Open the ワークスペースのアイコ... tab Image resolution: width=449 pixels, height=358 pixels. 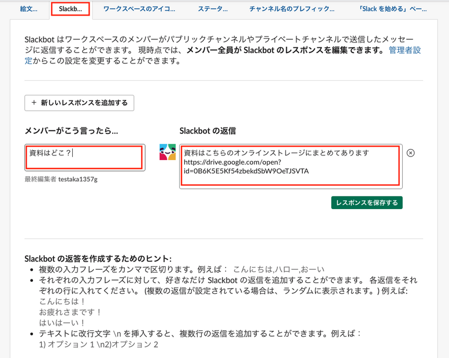(x=139, y=9)
